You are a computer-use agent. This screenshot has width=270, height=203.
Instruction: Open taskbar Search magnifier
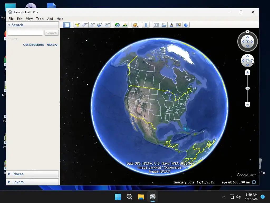click(129, 197)
